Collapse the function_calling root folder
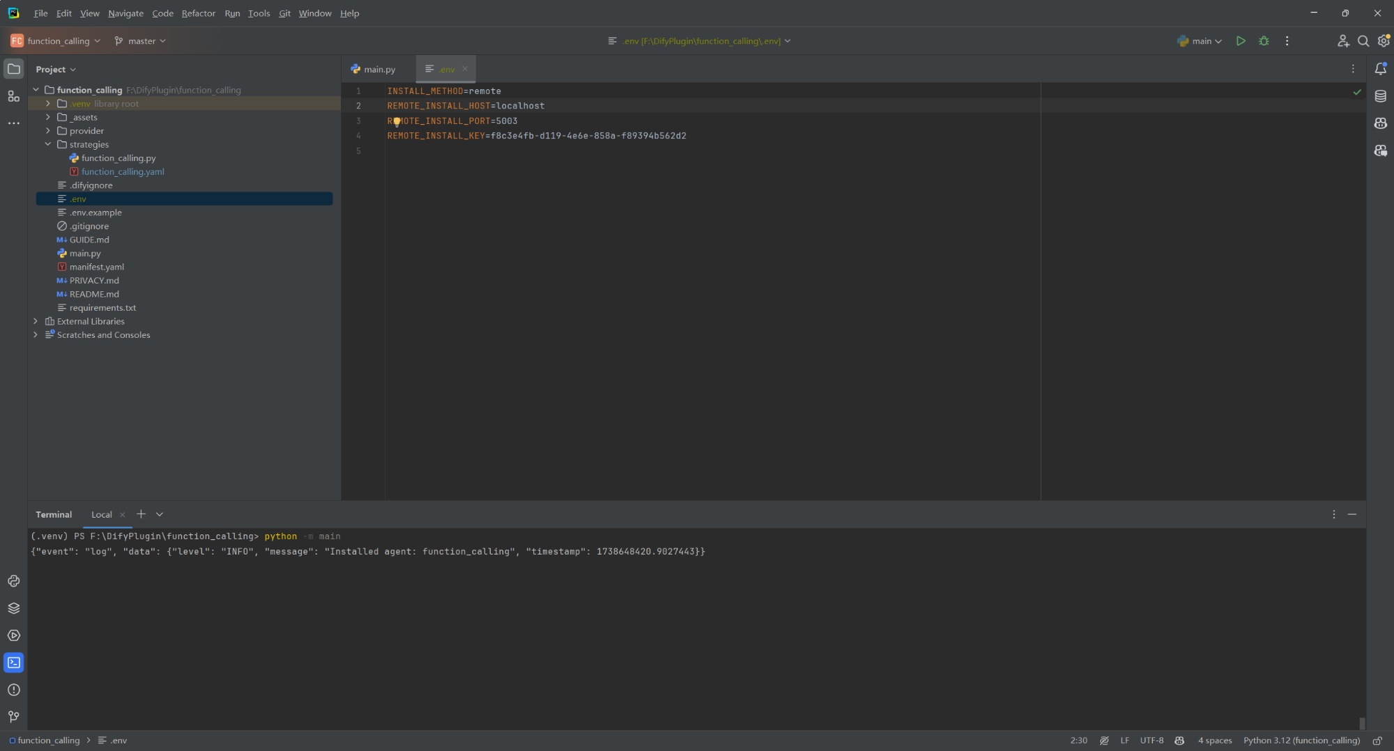Screen dimensions: 1394x751 pos(36,90)
